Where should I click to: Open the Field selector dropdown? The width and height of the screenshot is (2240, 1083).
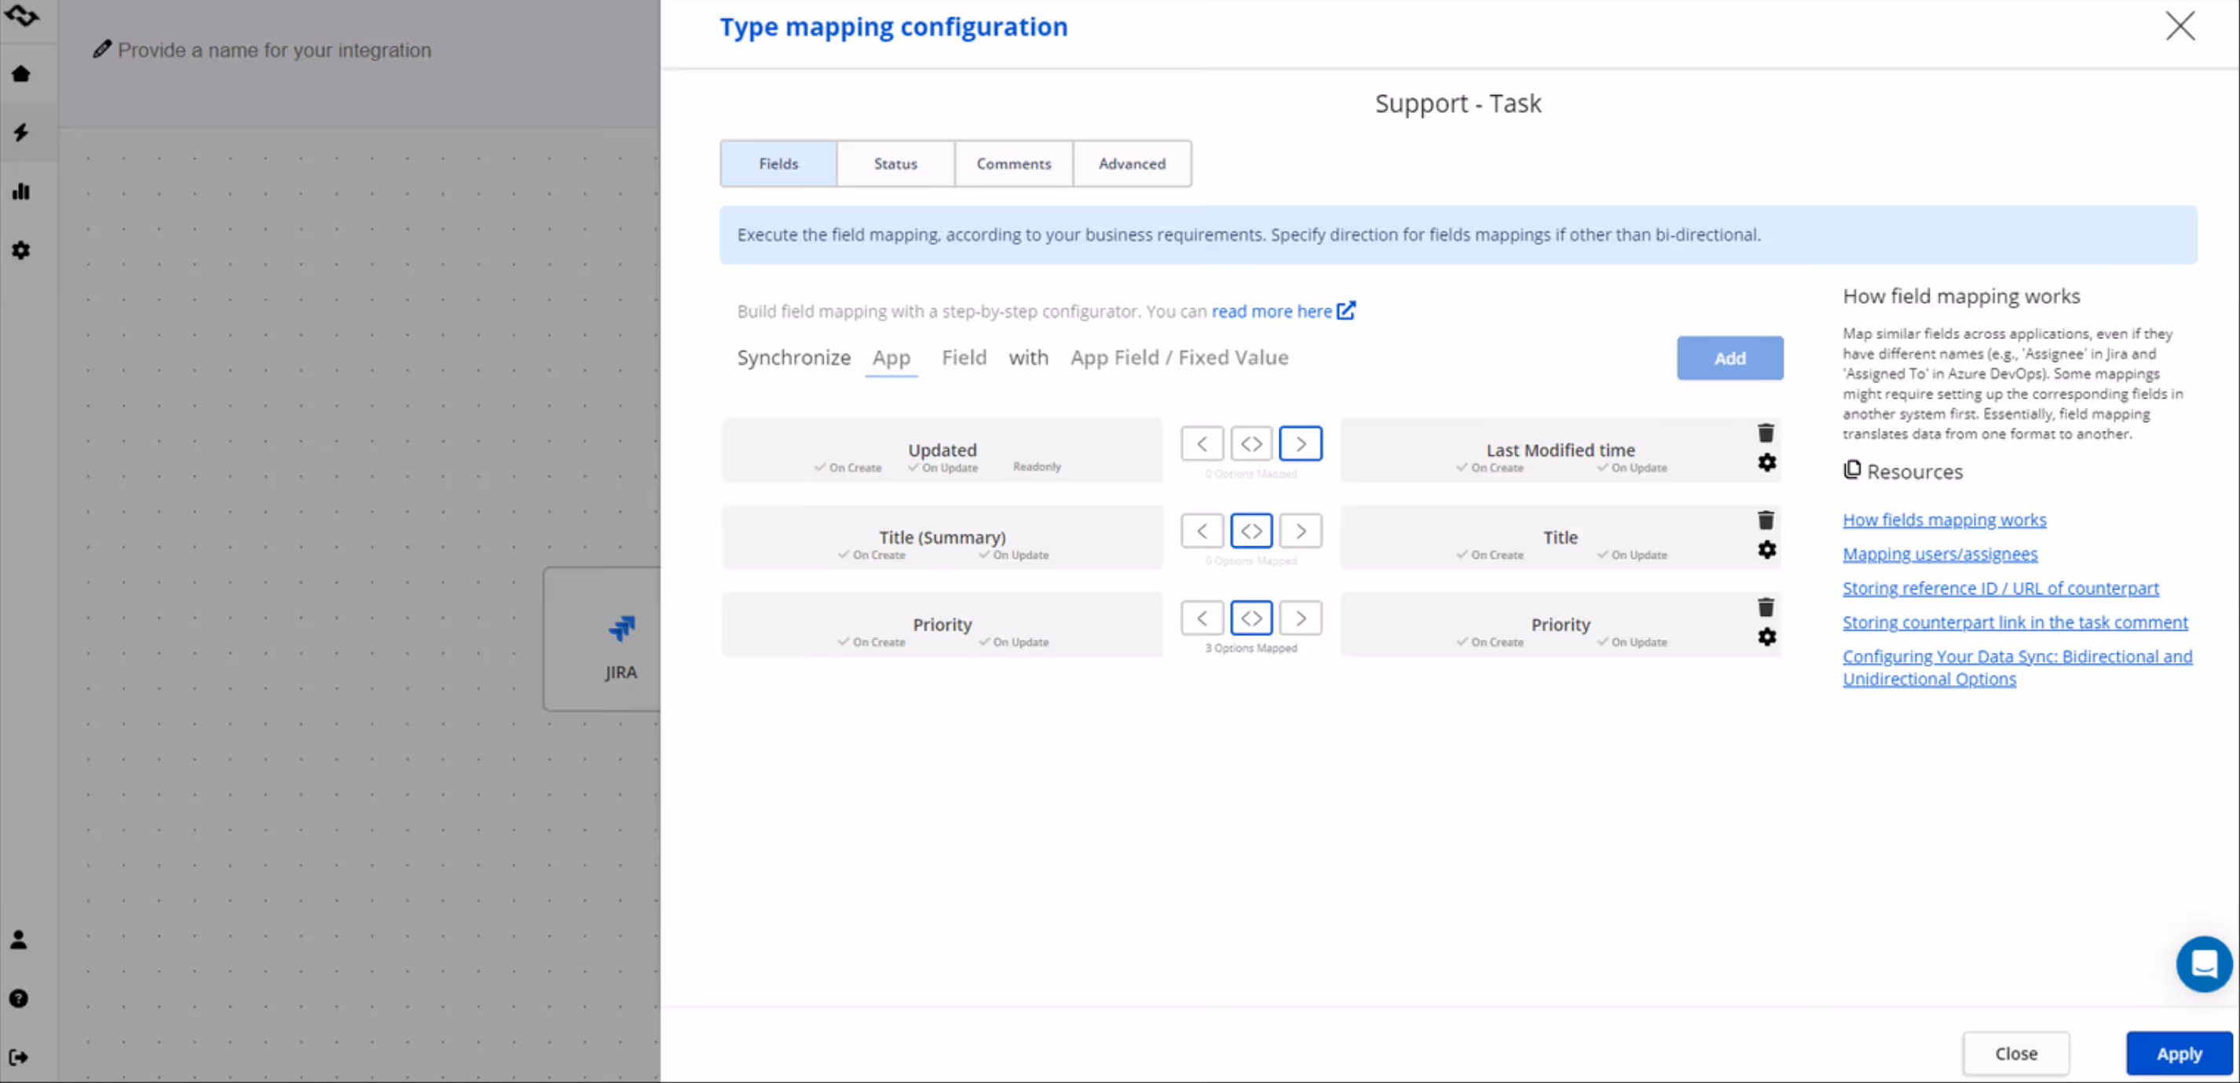pos(964,357)
